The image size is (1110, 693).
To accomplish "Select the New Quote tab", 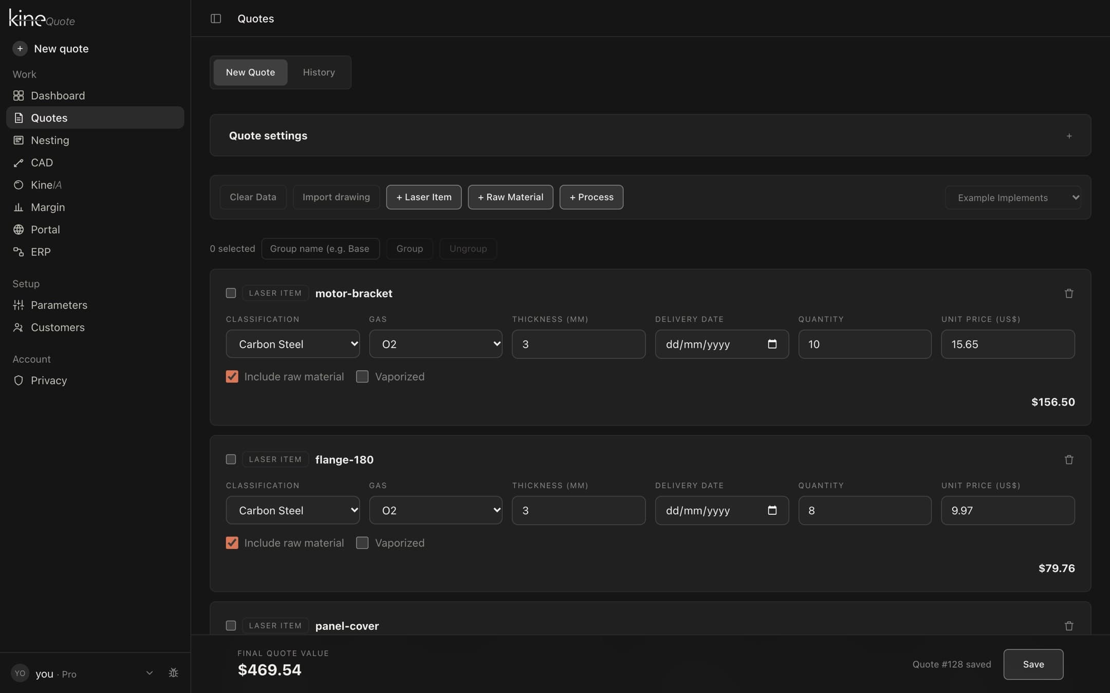I will pyautogui.click(x=250, y=72).
